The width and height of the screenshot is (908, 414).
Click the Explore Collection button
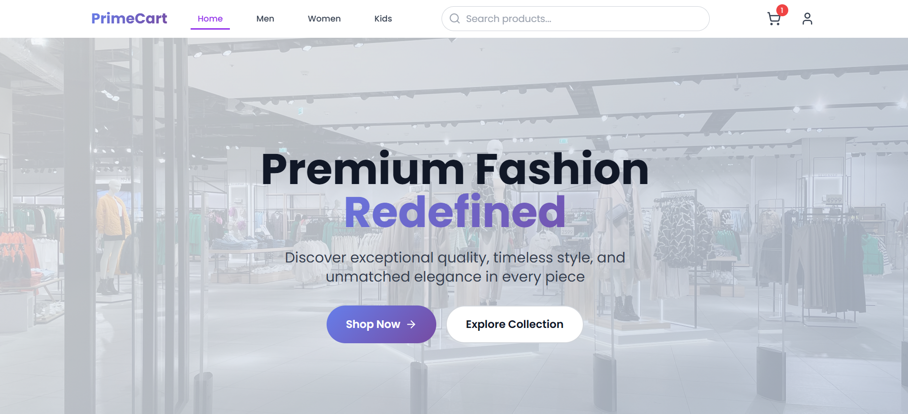tap(515, 324)
